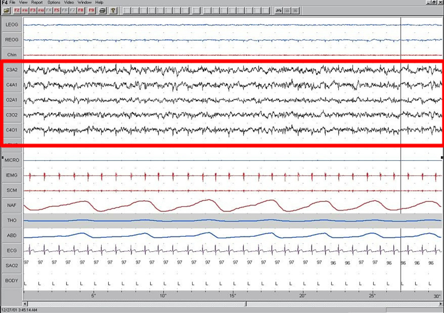Activate the F8 toolbar button
This screenshot has height=313, width=444.
[80, 11]
